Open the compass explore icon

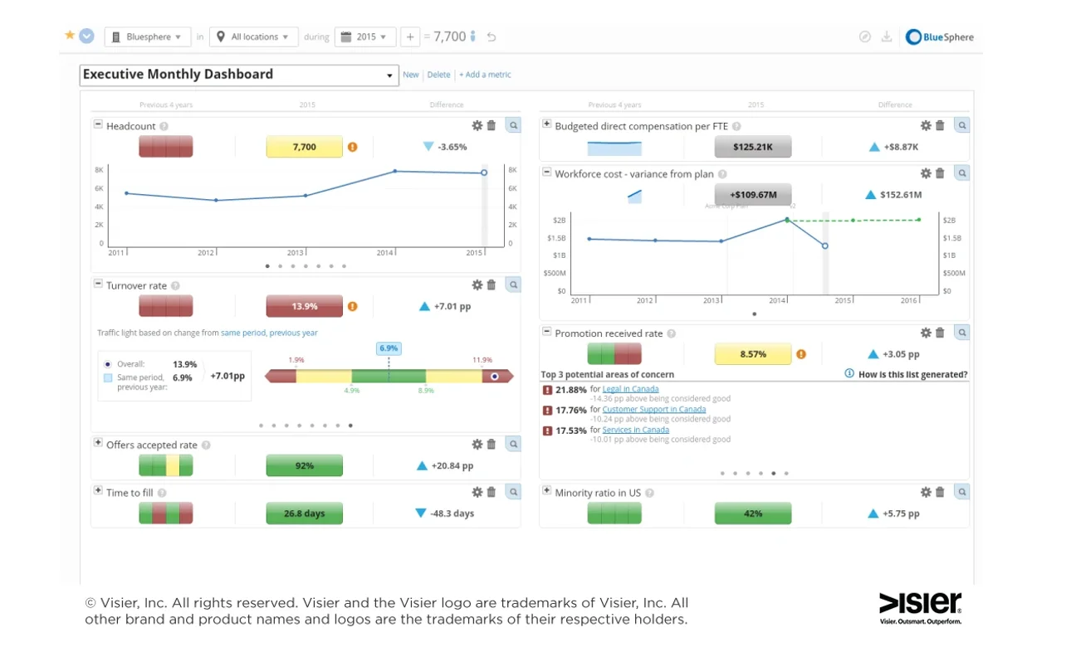pos(865,36)
